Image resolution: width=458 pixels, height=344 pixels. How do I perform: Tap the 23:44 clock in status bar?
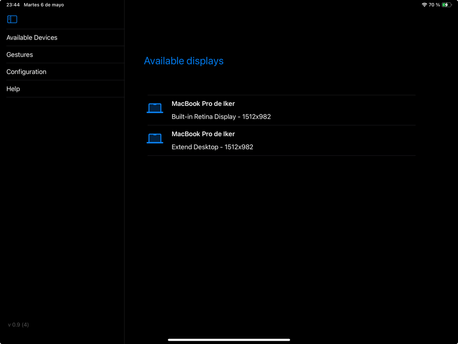pos(13,5)
